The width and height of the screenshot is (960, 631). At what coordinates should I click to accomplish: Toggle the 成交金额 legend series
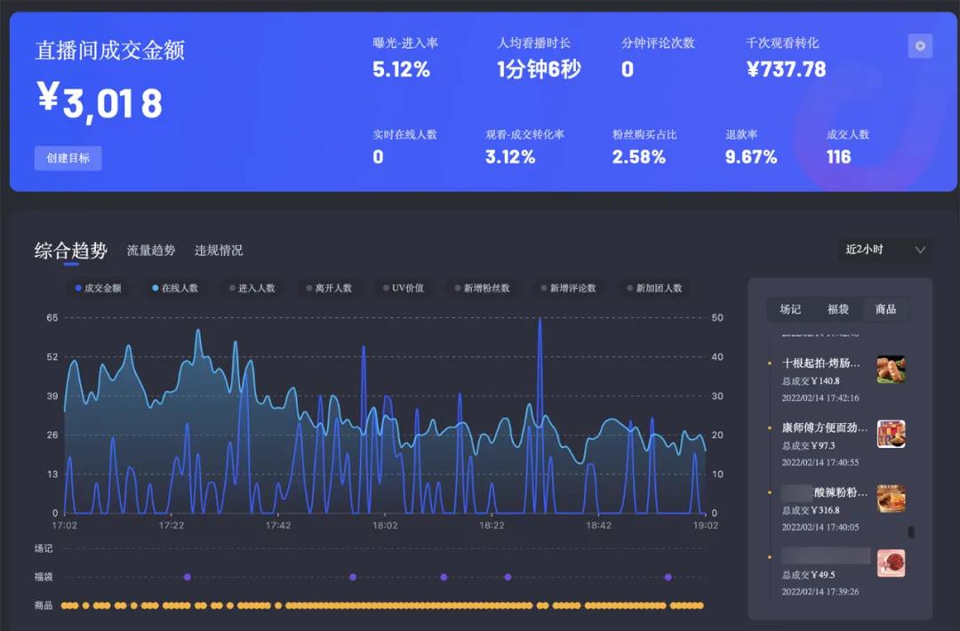[99, 288]
